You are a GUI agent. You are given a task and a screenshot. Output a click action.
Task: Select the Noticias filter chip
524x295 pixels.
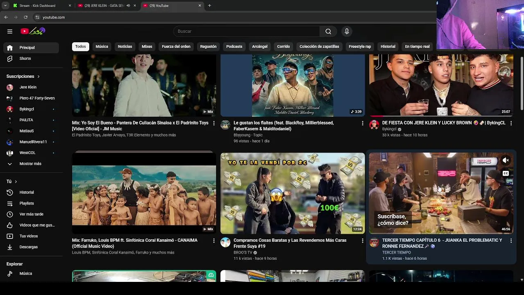coord(125,47)
